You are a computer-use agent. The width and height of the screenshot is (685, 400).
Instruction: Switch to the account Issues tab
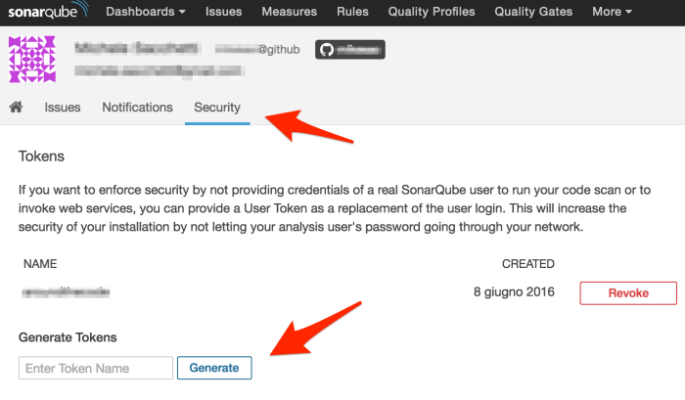click(x=63, y=108)
